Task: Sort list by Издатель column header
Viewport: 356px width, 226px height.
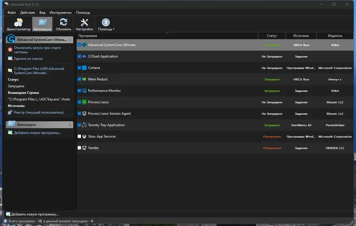Action: [335, 36]
